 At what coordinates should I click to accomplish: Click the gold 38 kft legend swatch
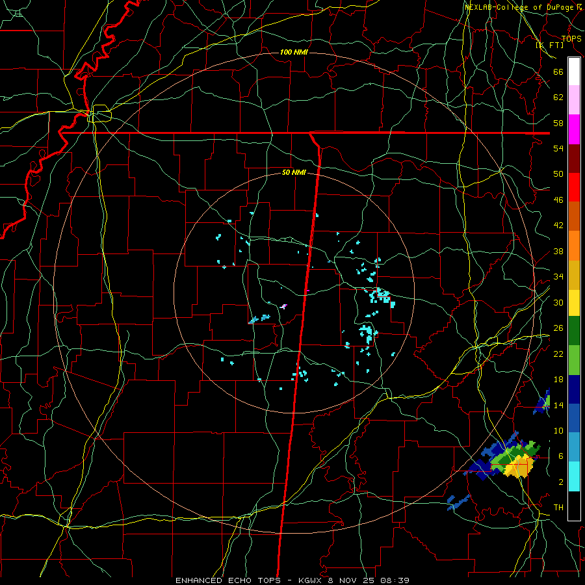[x=574, y=276]
